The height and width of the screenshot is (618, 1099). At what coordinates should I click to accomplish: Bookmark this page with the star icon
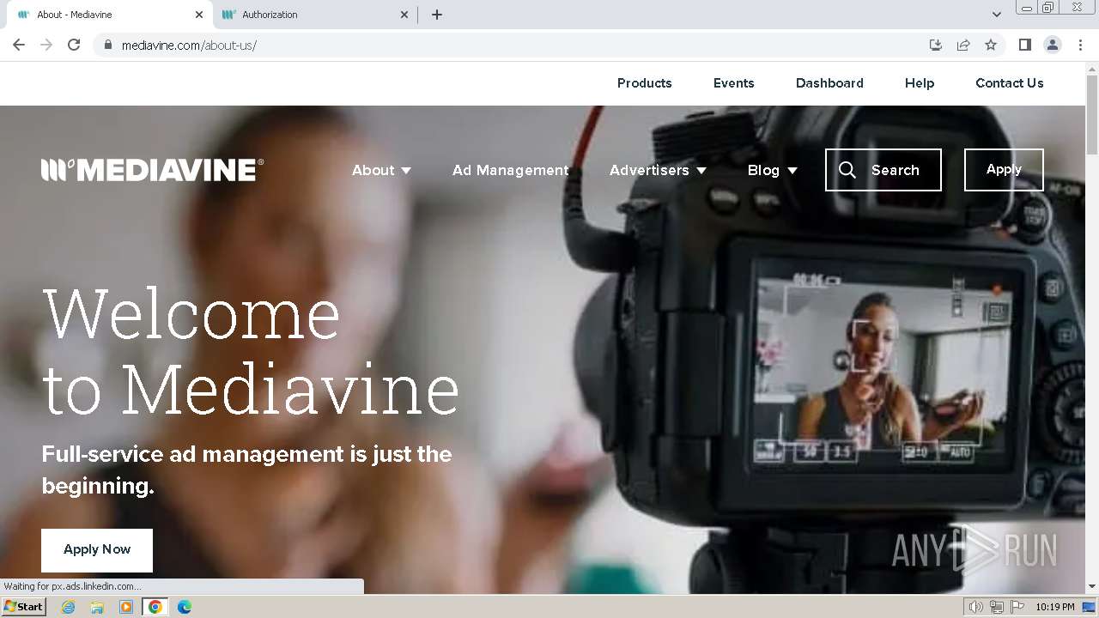pyautogui.click(x=991, y=45)
